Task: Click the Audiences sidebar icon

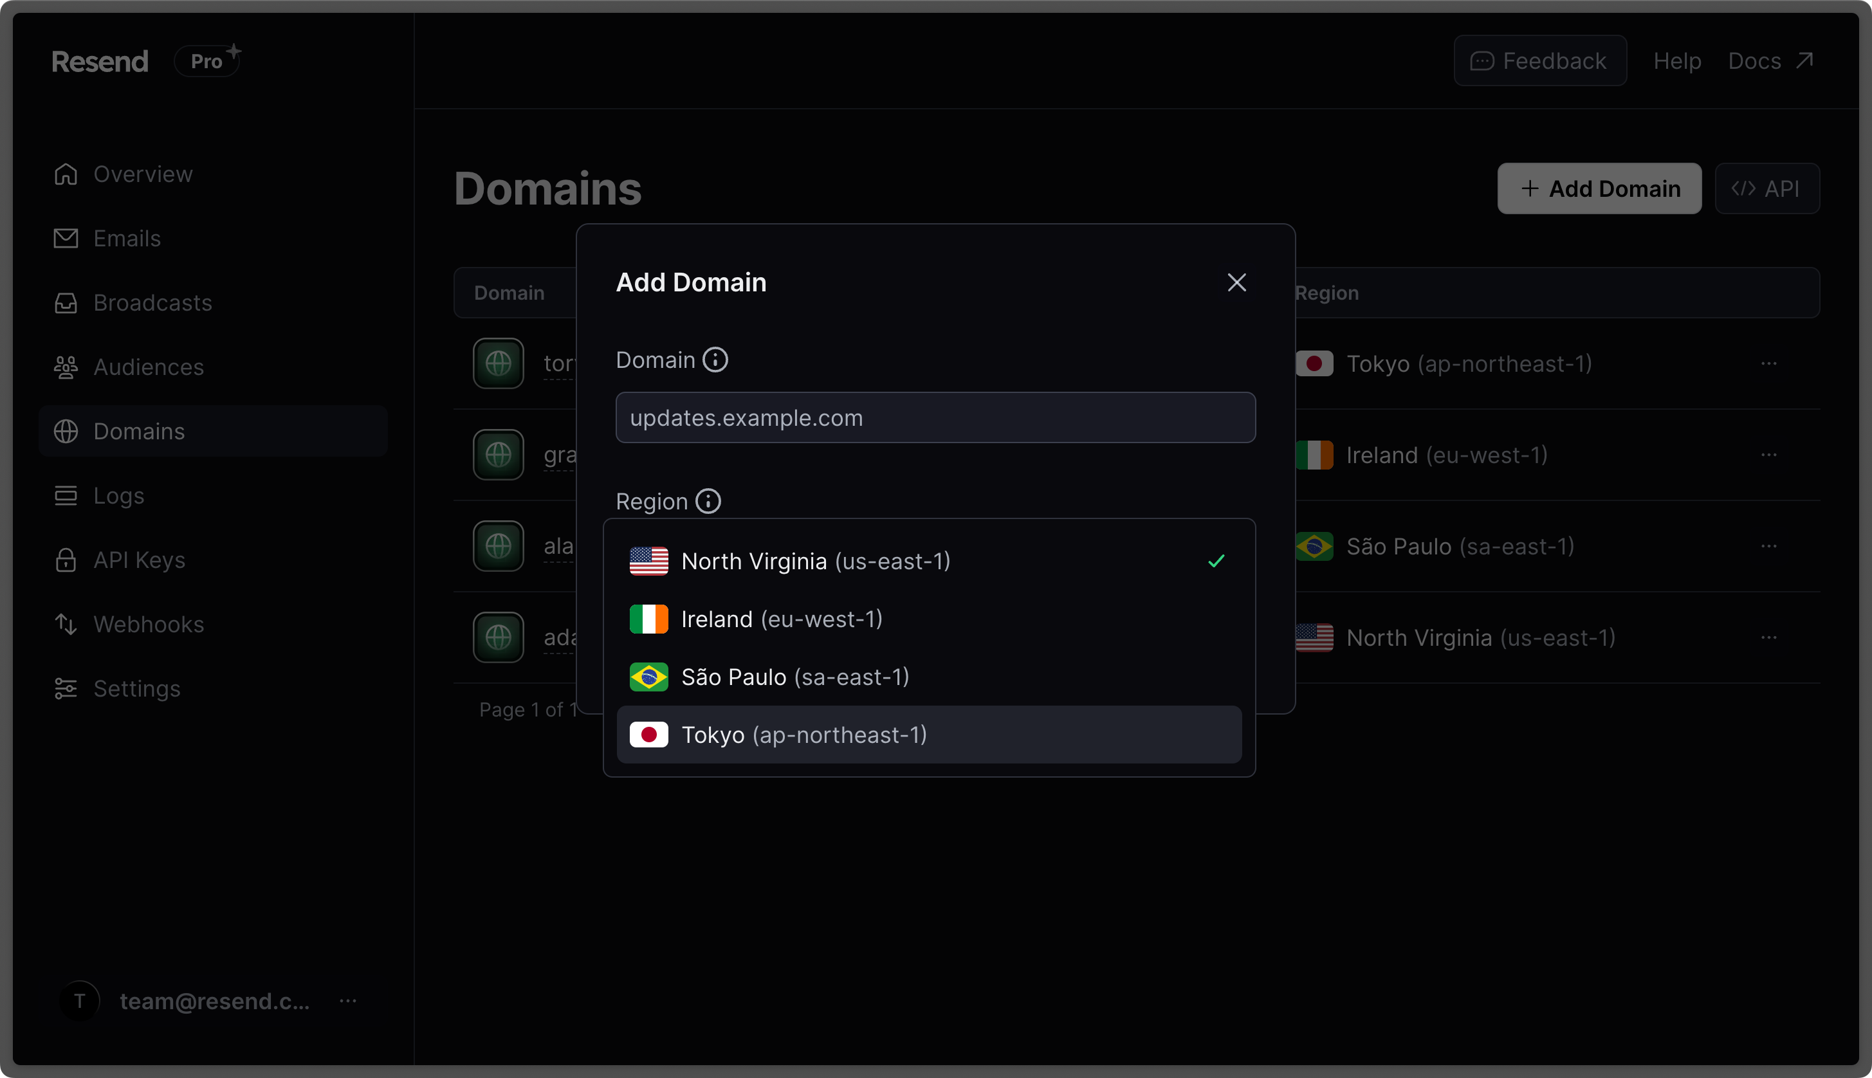Action: (x=66, y=366)
